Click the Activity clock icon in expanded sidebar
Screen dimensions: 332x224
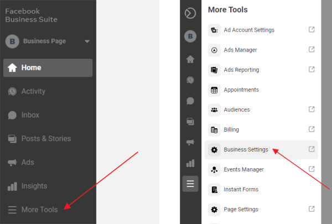[12, 91]
